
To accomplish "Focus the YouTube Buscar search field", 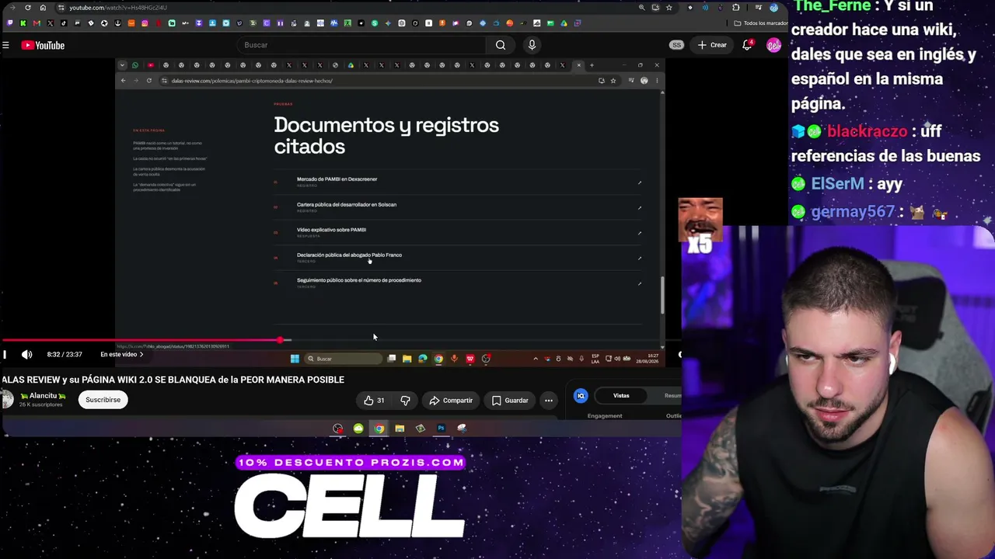I will click(x=361, y=45).
